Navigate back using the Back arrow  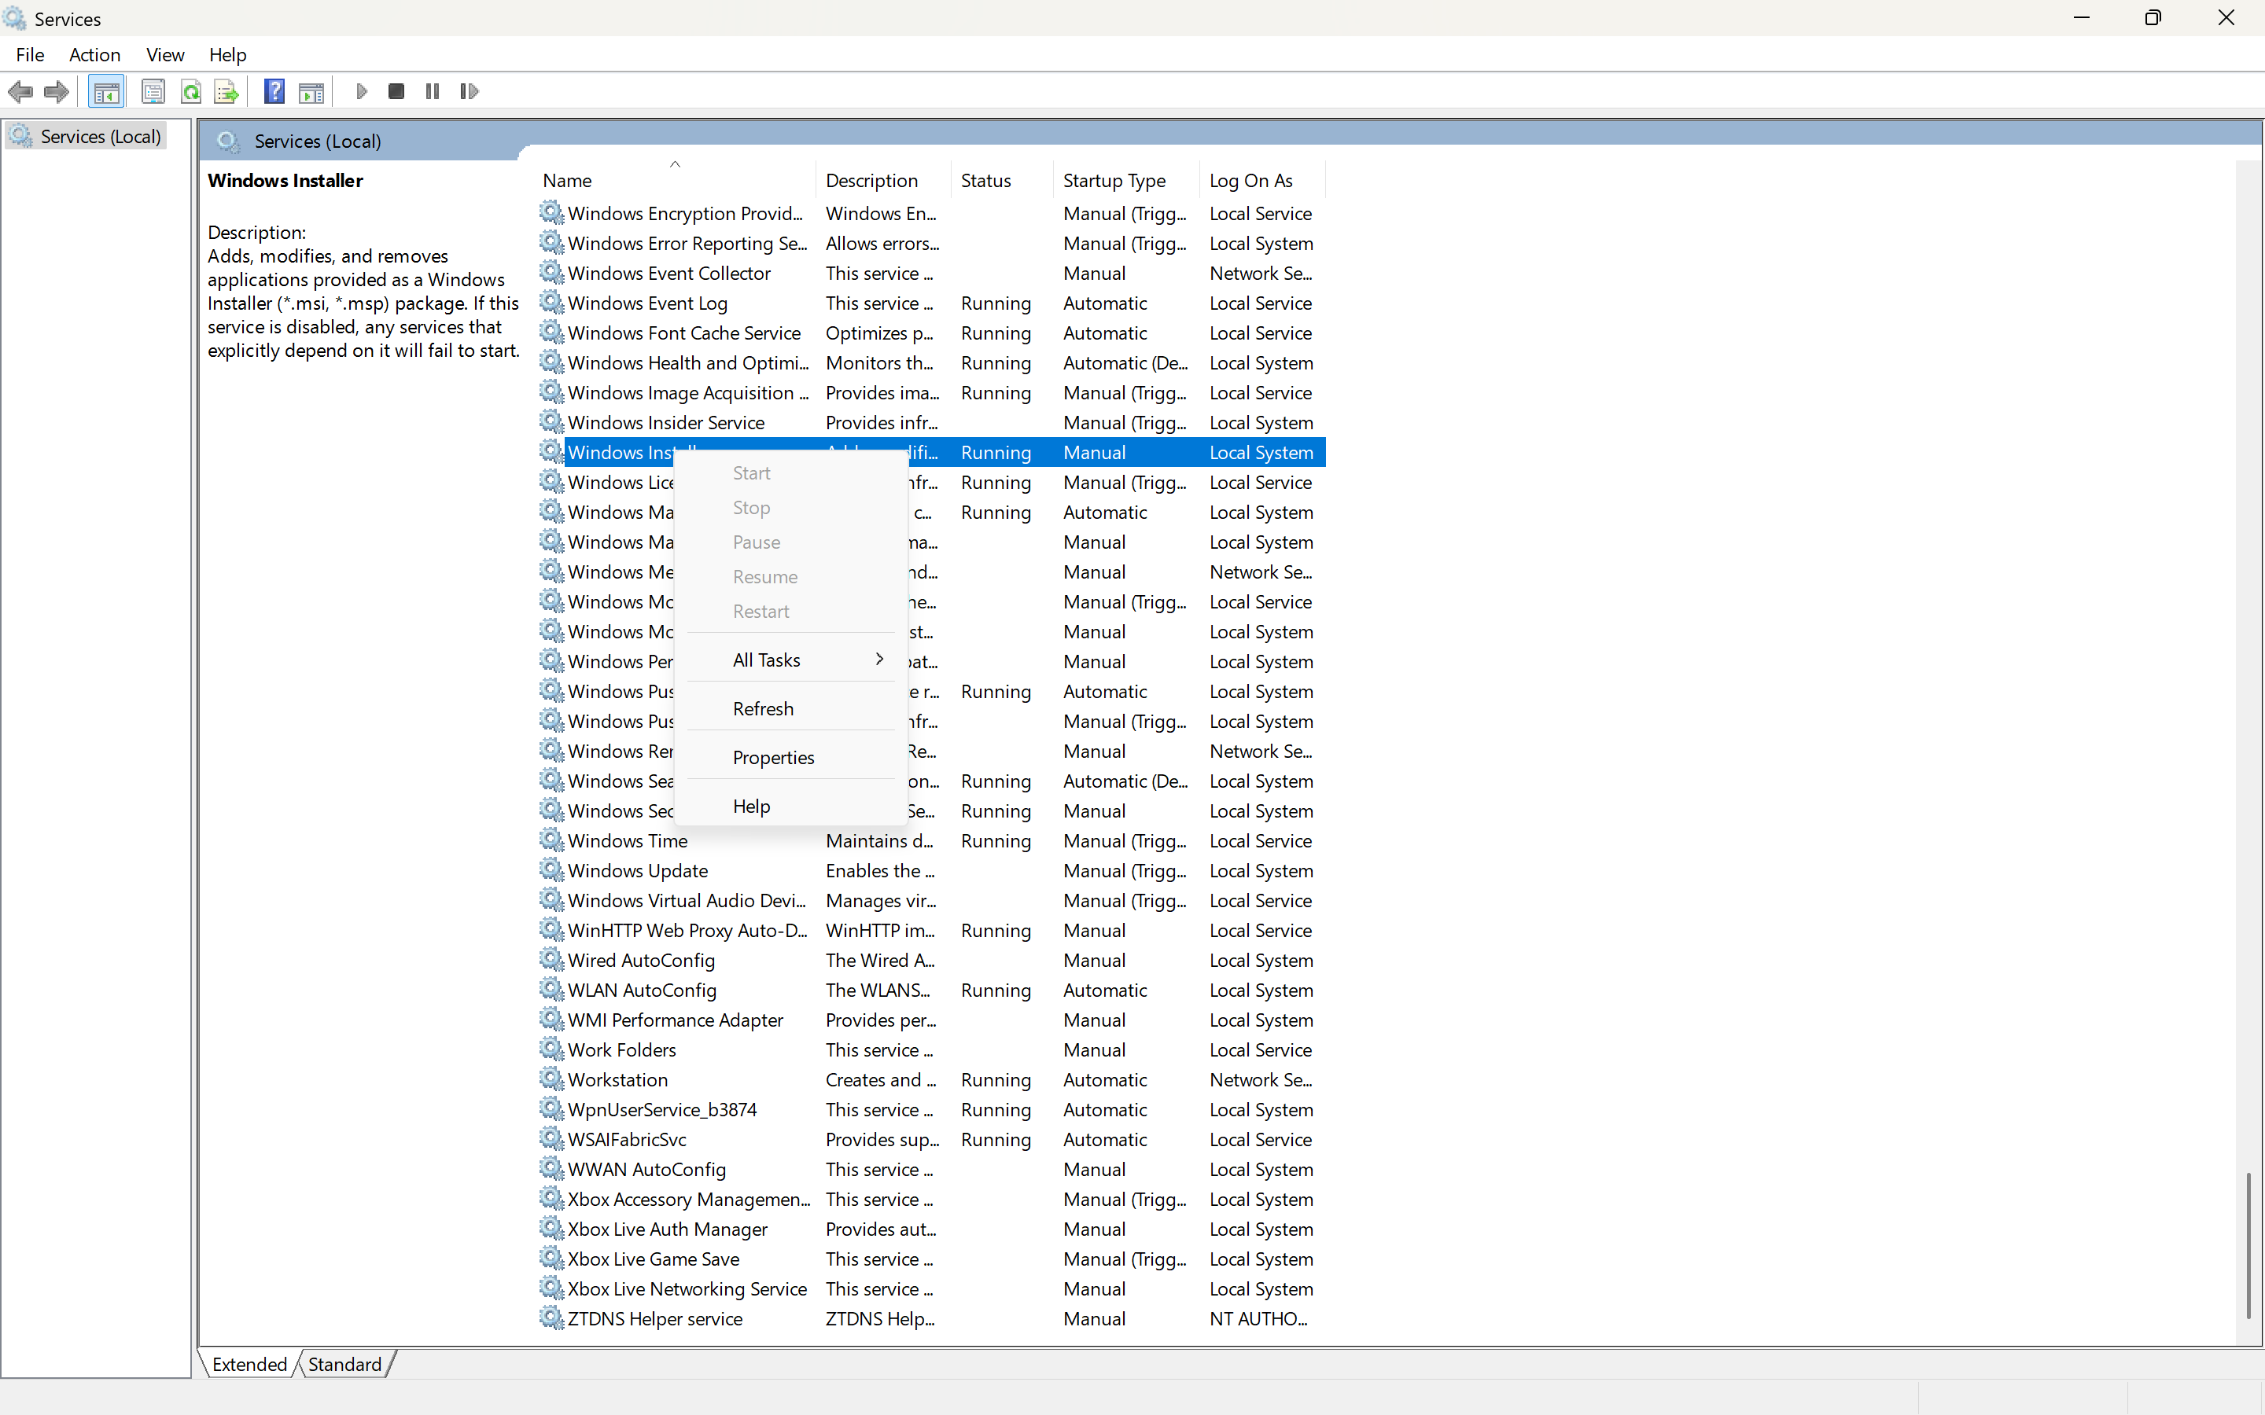click(21, 90)
